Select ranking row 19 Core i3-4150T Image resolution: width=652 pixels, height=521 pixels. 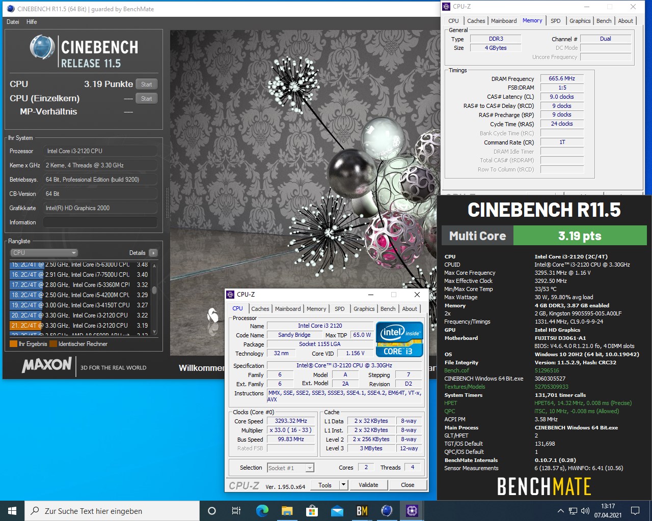click(79, 305)
